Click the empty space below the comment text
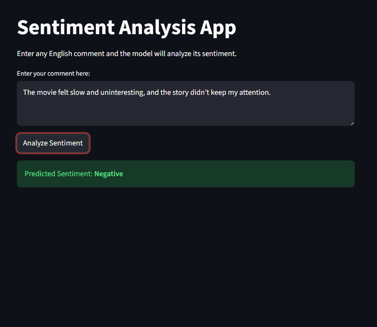This screenshot has height=327, width=377. pos(185,113)
